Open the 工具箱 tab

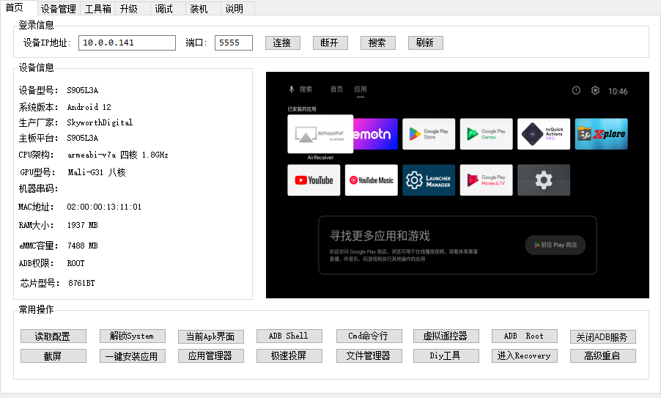coord(97,9)
